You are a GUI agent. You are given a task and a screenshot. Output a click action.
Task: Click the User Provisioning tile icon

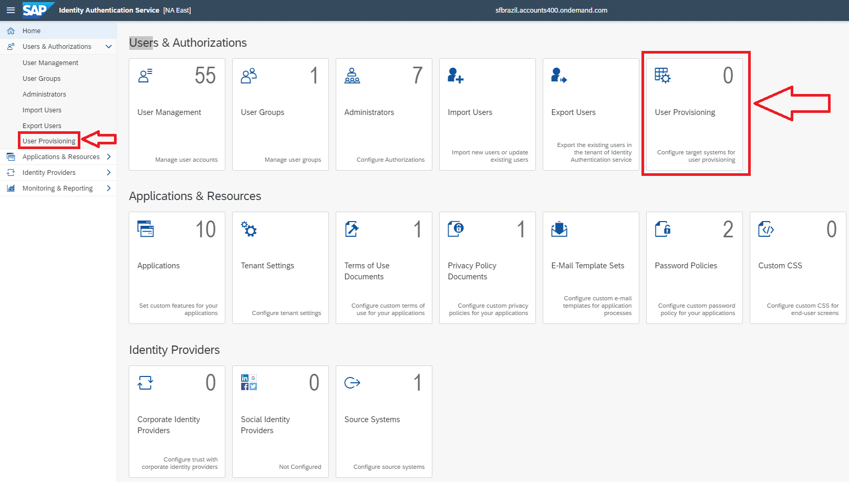(x=662, y=76)
